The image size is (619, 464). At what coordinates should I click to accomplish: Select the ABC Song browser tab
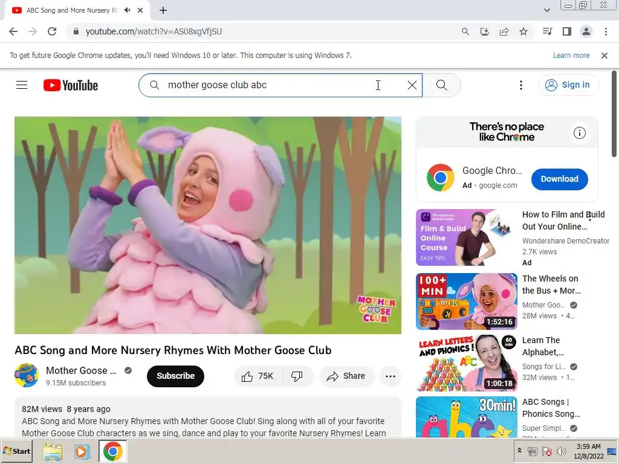click(77, 10)
